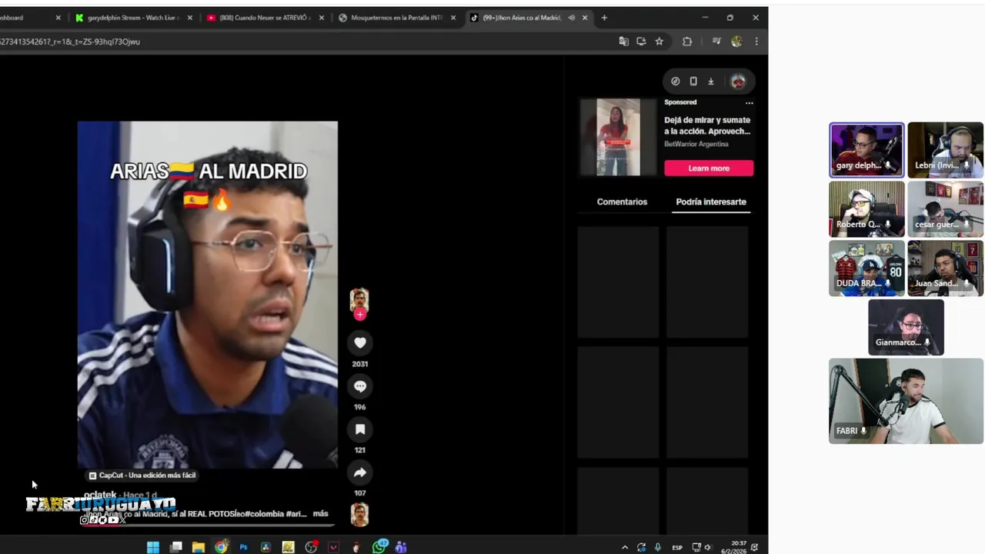Close the garydelphin Stream tab
Image resolution: width=985 pixels, height=554 pixels.
(190, 18)
